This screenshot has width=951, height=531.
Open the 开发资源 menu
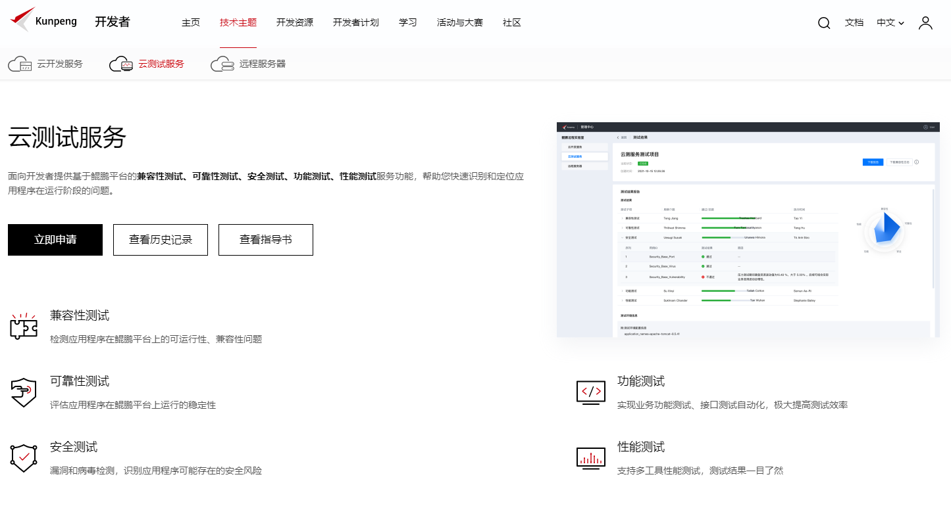tap(295, 23)
